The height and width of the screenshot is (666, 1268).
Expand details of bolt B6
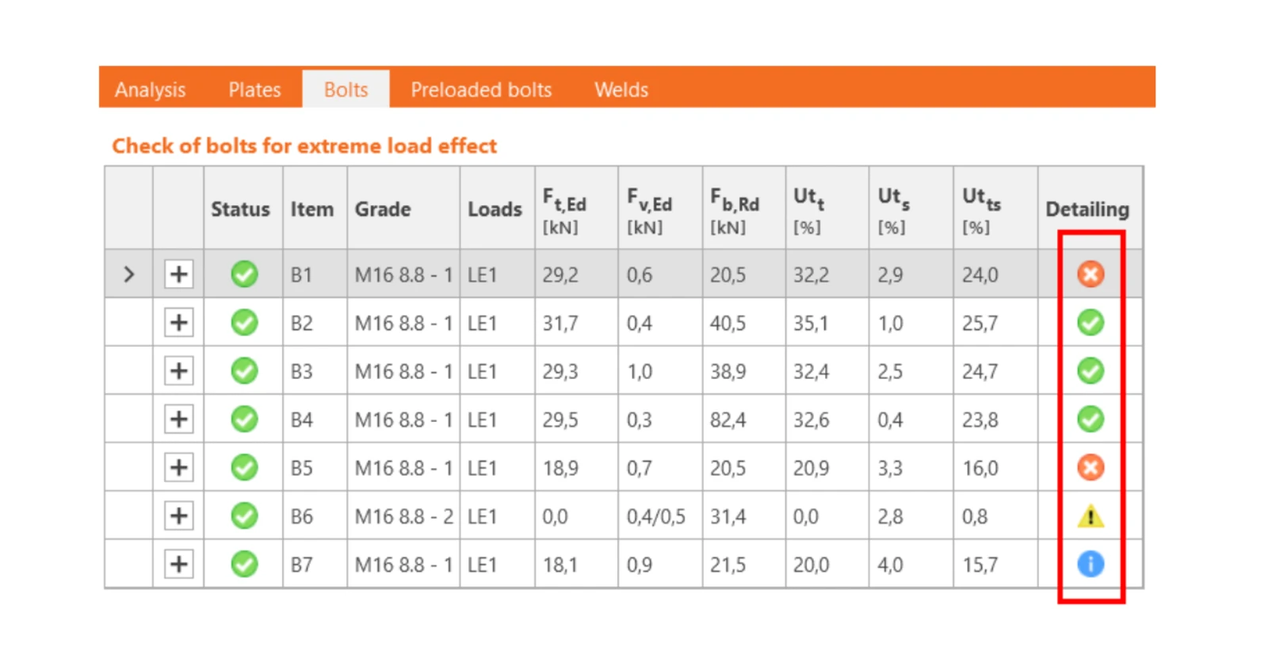(x=179, y=516)
